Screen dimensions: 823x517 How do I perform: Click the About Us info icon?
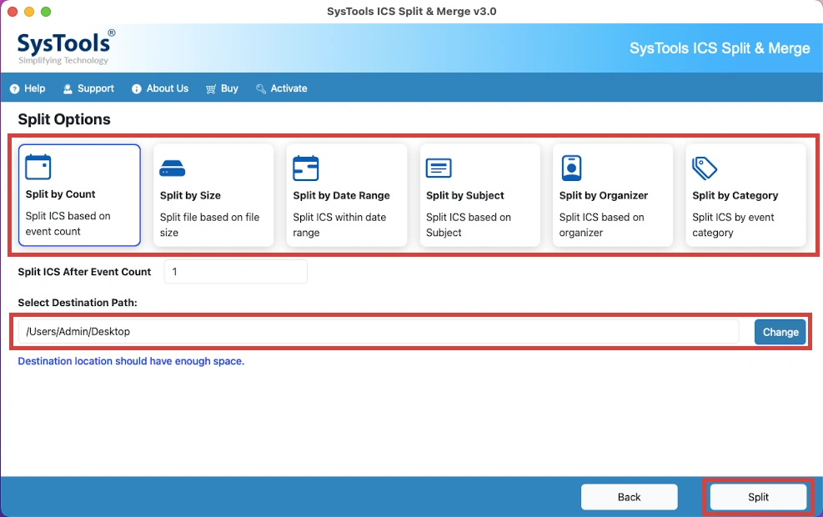click(x=137, y=88)
